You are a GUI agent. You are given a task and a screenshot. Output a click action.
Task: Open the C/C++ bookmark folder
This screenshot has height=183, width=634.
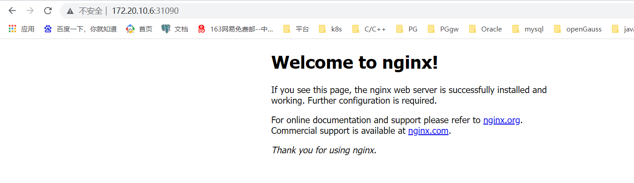coord(369,29)
